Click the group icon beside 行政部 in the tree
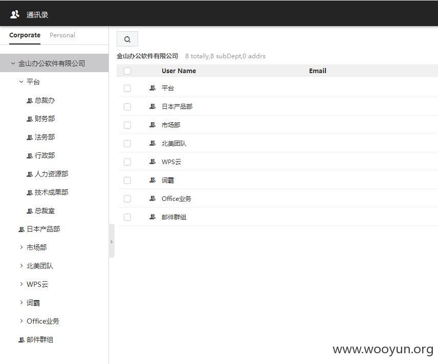Viewport: 438px width, 364px height. 30,156
